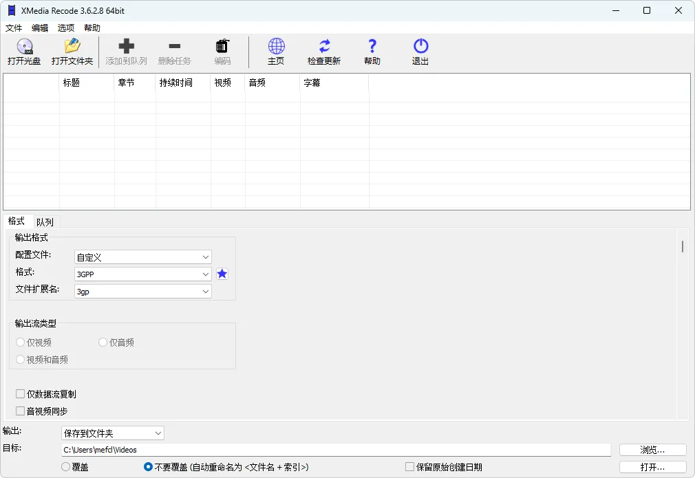
Task: Click the 目标 path input field
Action: (x=336, y=450)
